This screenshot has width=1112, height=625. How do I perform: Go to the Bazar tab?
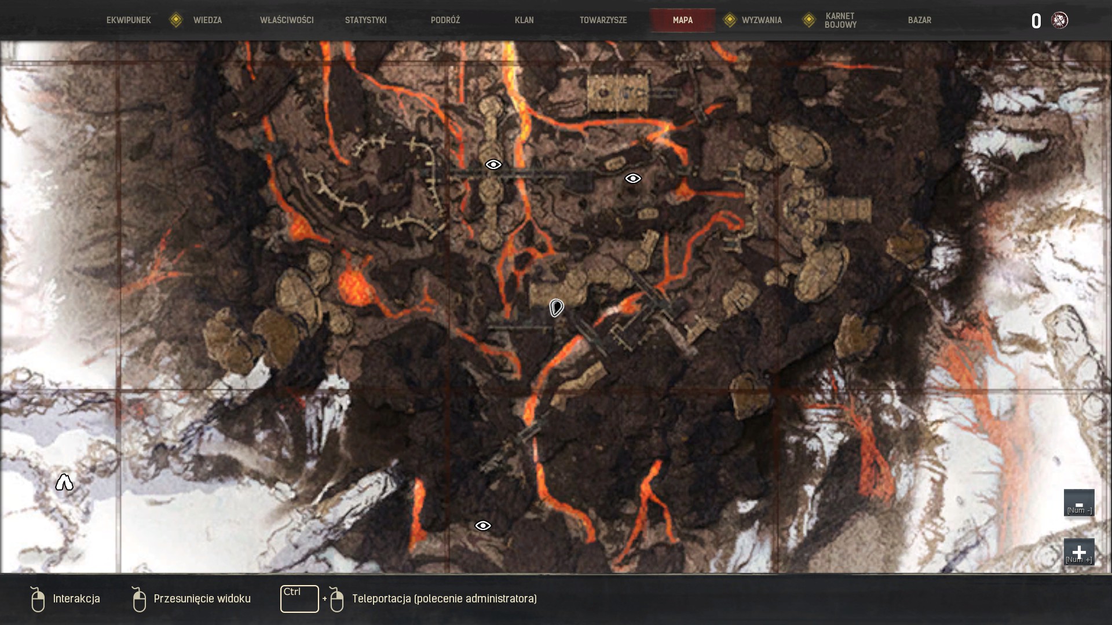pyautogui.click(x=920, y=20)
